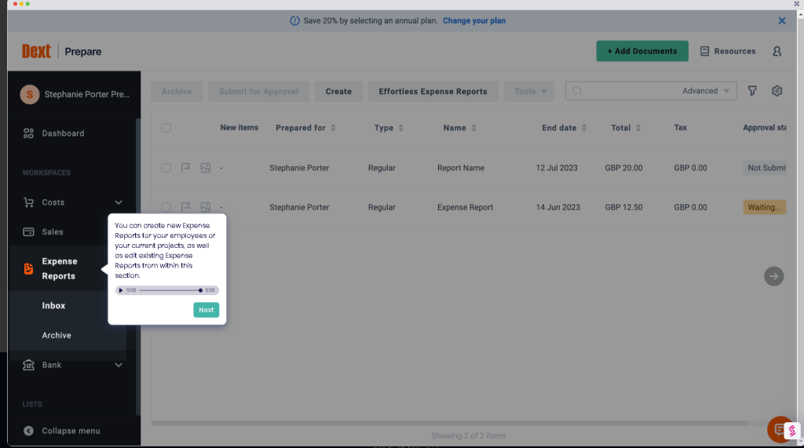Click Next in the tooltip
The width and height of the screenshot is (804, 448).
(206, 310)
